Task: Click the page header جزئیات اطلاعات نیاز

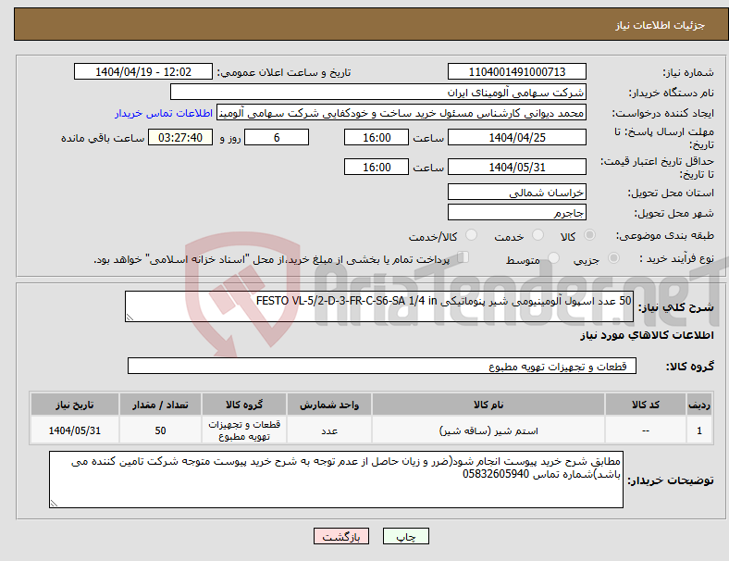Action: pos(661,25)
